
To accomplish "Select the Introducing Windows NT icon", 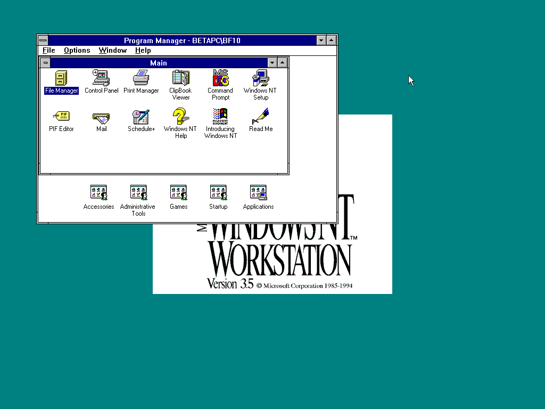I will pos(220,117).
